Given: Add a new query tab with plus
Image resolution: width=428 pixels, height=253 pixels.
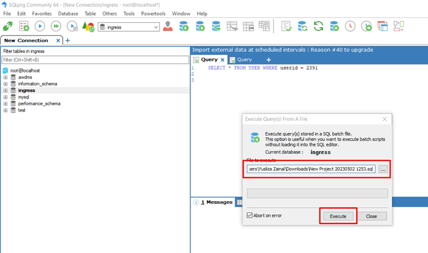Looking at the screenshot, I should 269,60.
